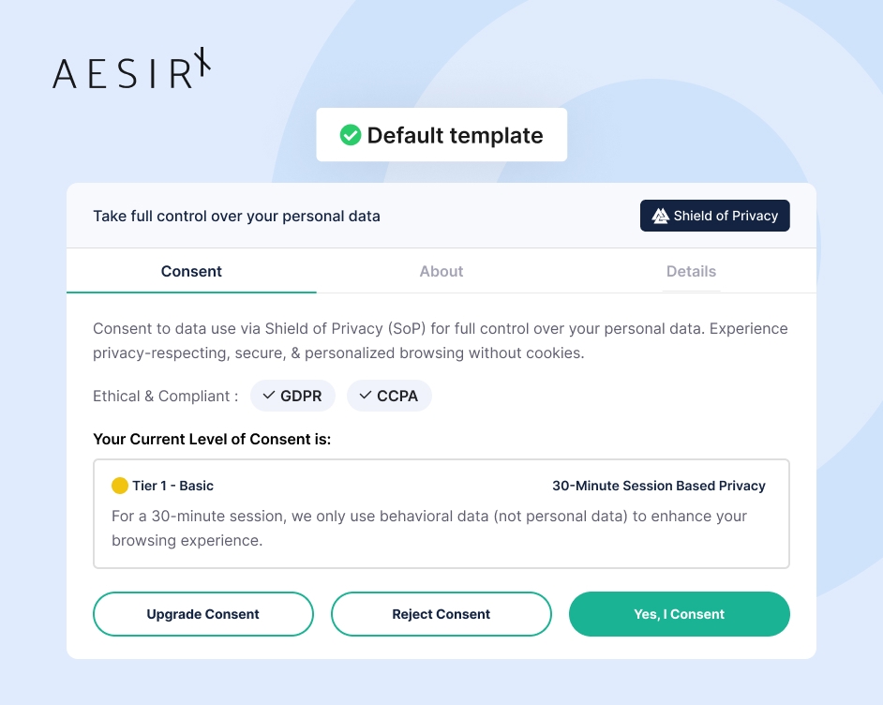Viewport: 883px width, 705px height.
Task: Open the Shield of Privacy badge
Action: pyautogui.click(x=714, y=216)
